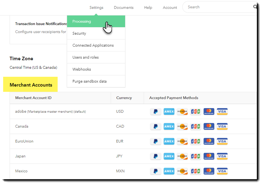Click the PayPal icon on the adobe row

point(156,111)
